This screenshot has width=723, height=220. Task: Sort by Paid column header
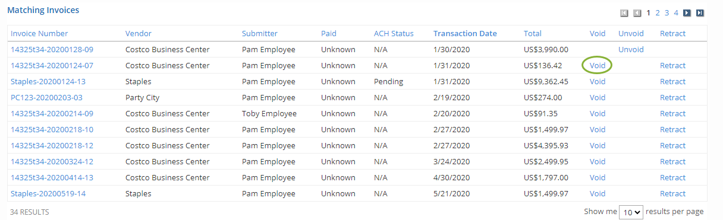[x=329, y=33]
